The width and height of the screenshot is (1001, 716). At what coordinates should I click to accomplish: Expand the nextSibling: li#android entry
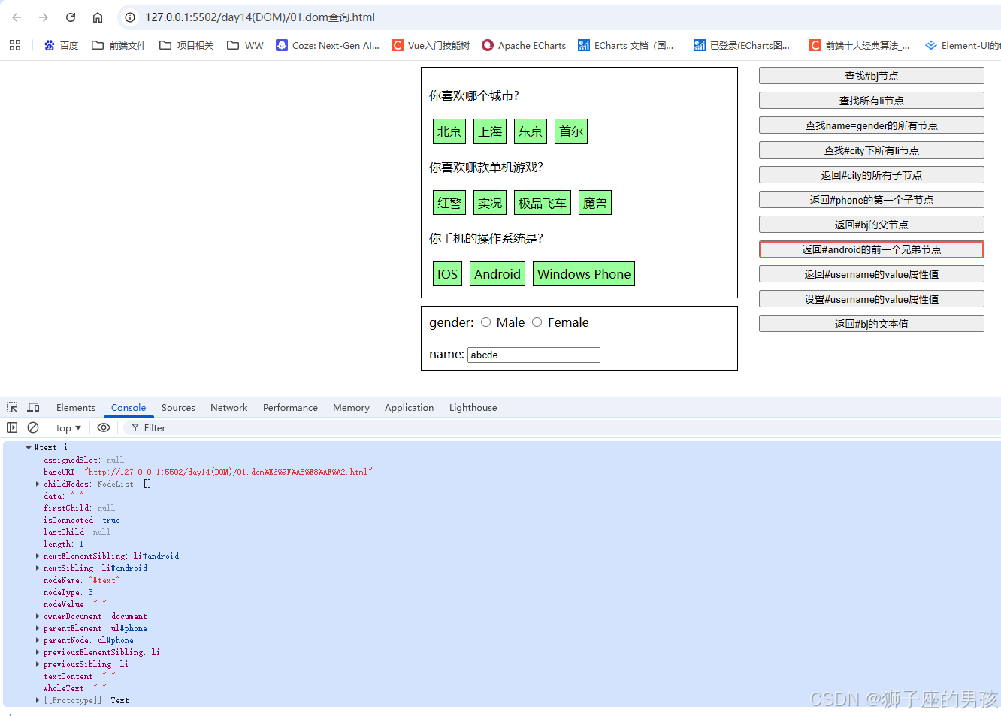[x=38, y=568]
